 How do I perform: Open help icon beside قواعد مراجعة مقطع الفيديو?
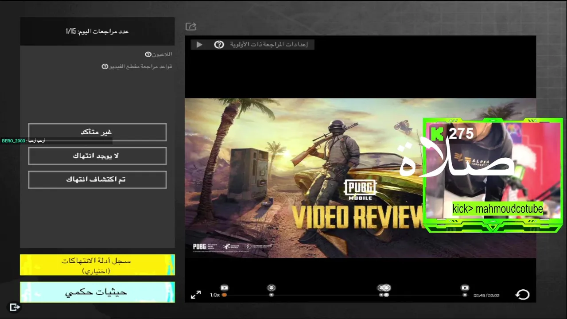tap(105, 66)
